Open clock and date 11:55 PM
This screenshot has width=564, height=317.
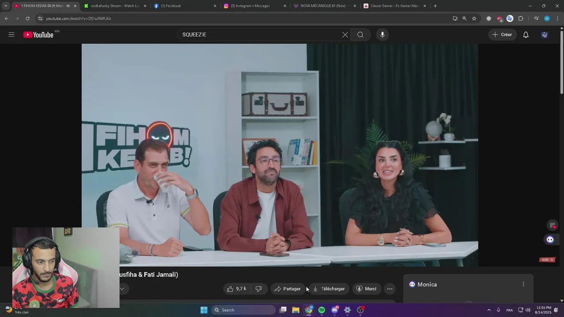tap(543, 310)
